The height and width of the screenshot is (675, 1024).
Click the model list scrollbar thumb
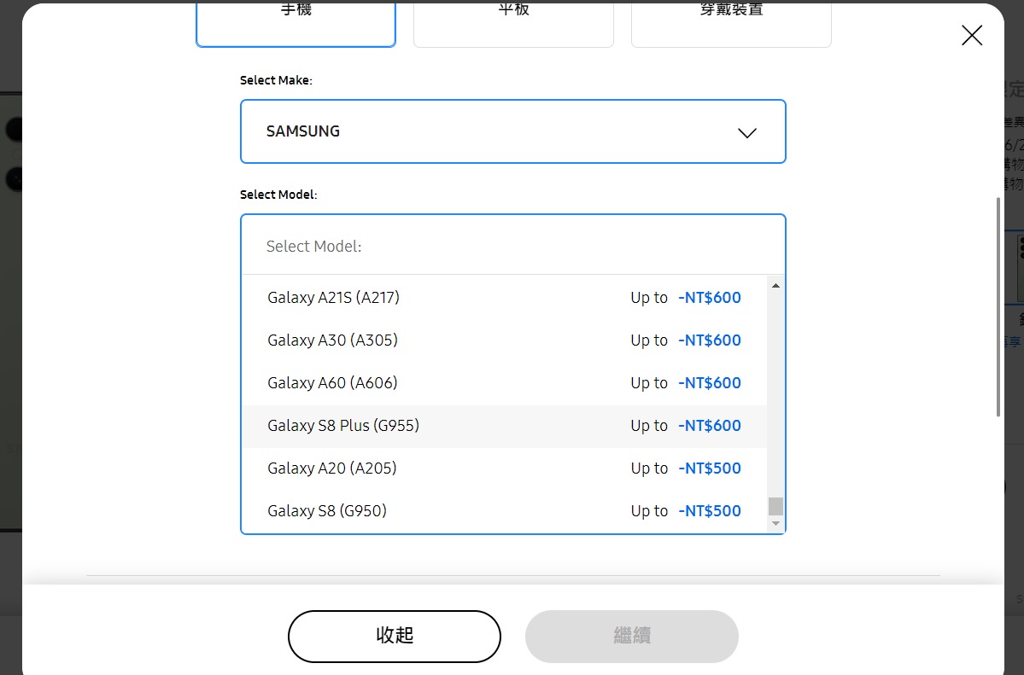[775, 507]
